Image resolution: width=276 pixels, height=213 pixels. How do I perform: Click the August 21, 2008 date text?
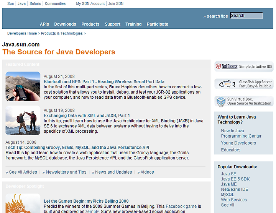[x=59, y=76]
